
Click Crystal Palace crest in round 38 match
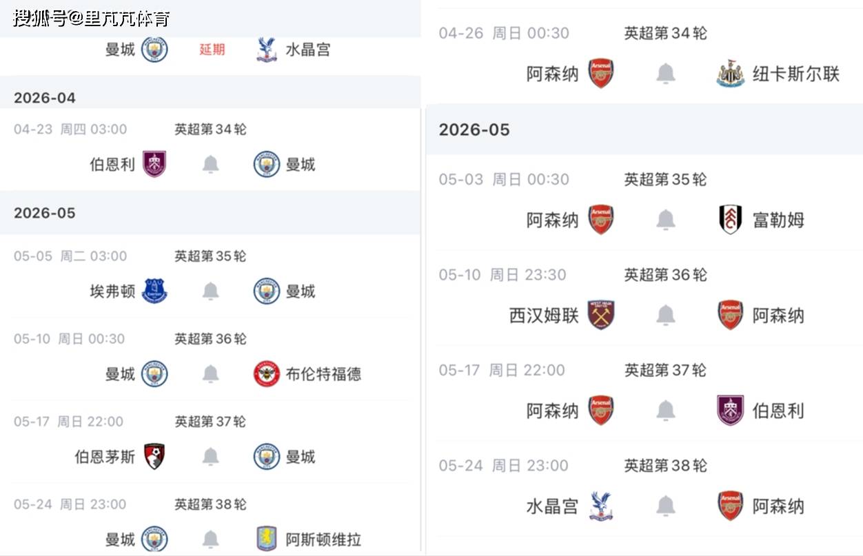click(x=600, y=506)
